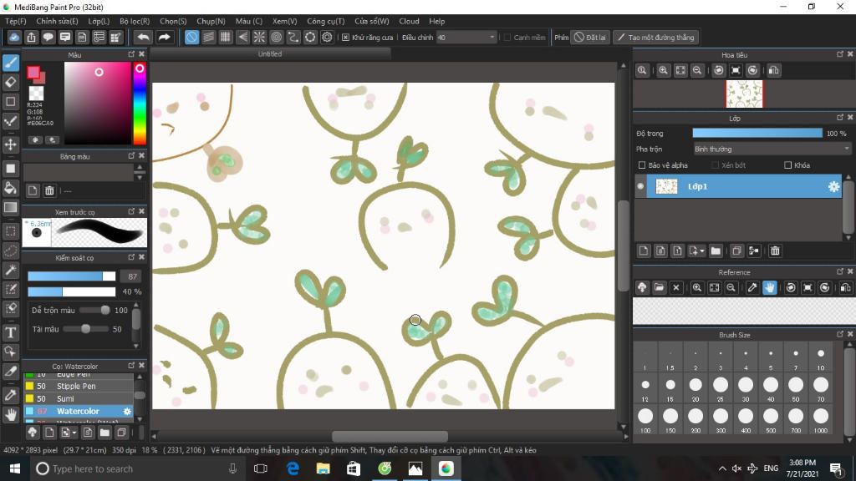Select the Watercolor brush in list
856x481 pixels.
[x=78, y=411]
